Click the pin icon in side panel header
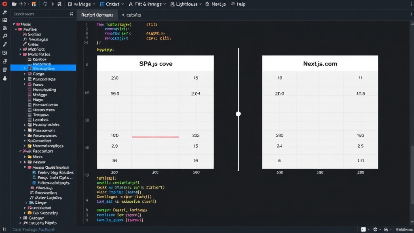 tap(71, 14)
